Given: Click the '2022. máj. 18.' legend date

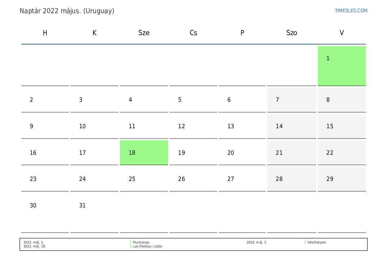Looking at the screenshot, I should pyautogui.click(x=34, y=246).
